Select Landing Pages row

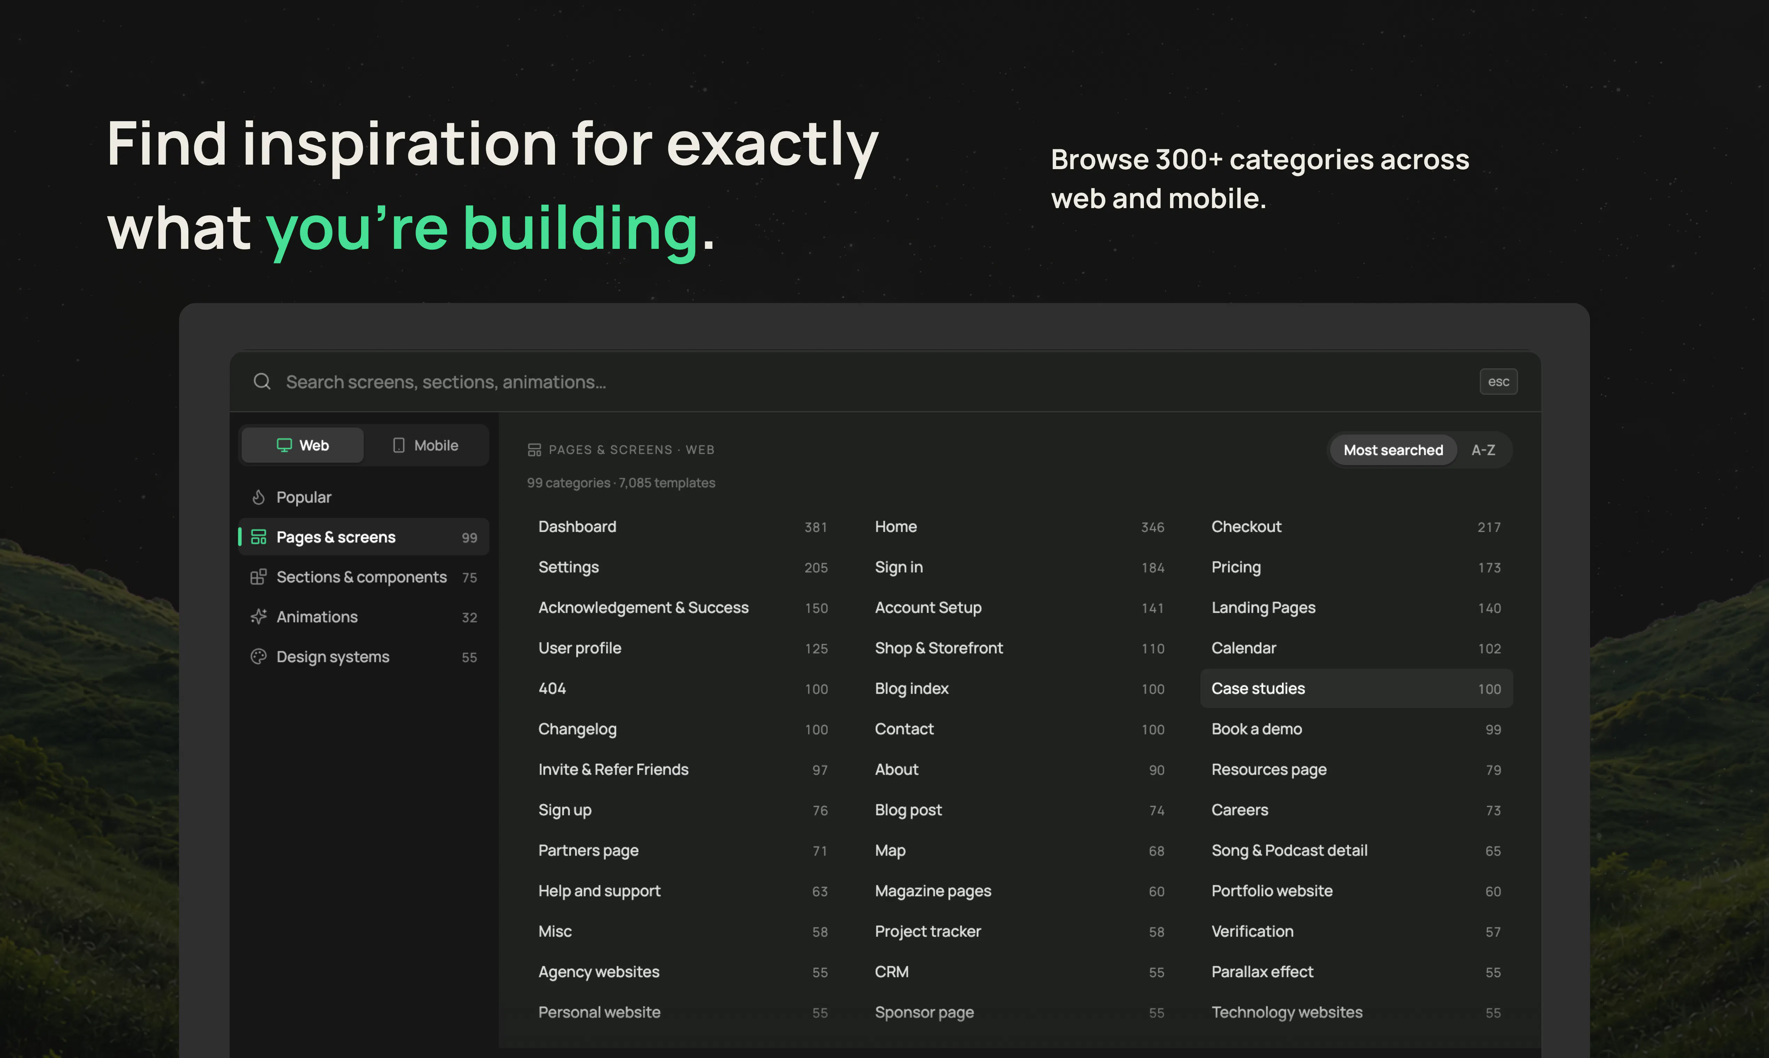point(1356,607)
